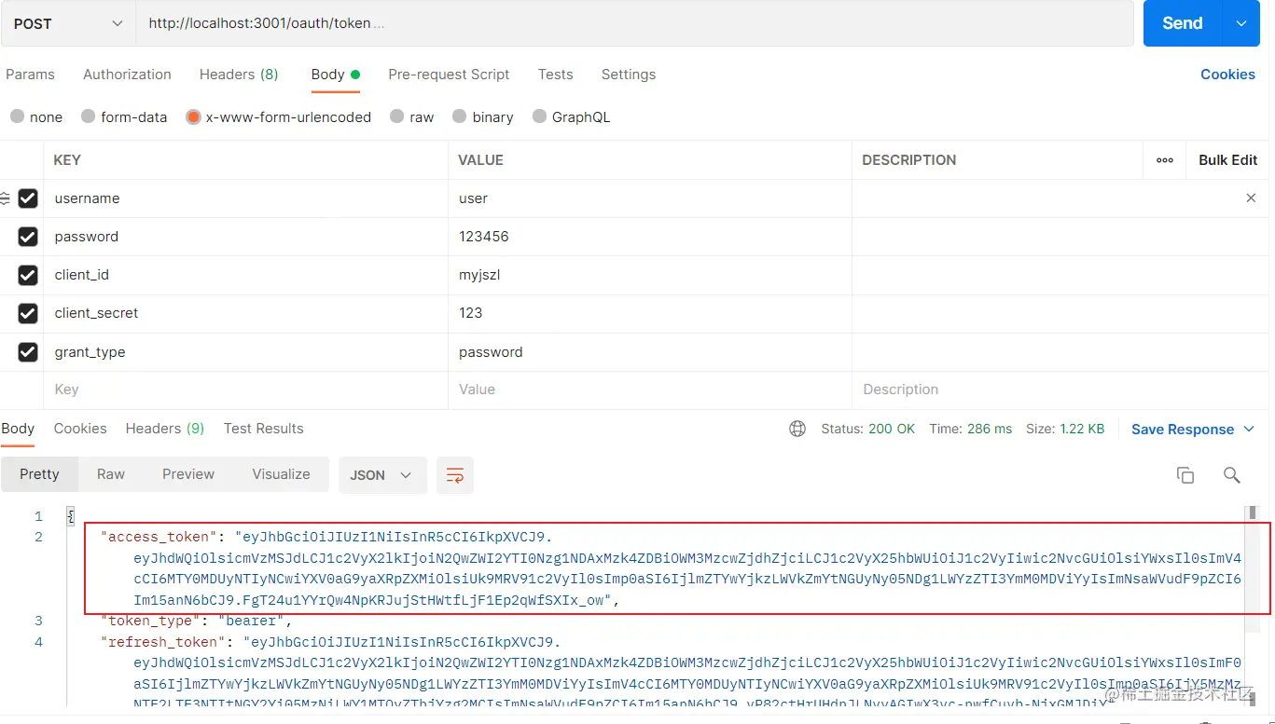Click the client_id value myjszl
The height and width of the screenshot is (724, 1275).
[650, 275]
